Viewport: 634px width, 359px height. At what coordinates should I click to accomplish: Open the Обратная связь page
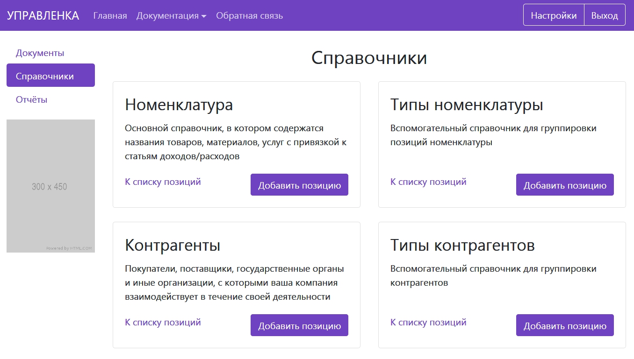pyautogui.click(x=249, y=15)
